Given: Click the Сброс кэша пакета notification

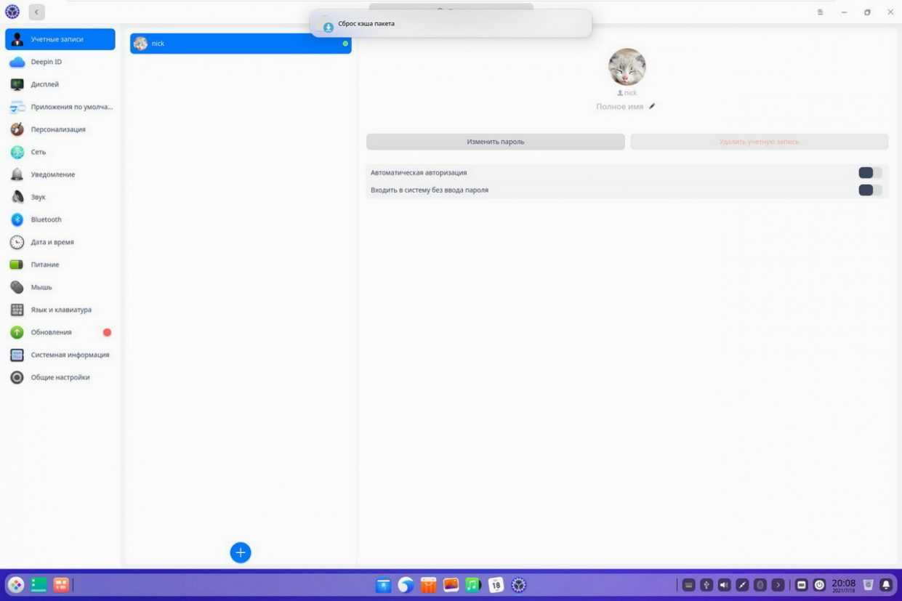Looking at the screenshot, I should (x=451, y=24).
